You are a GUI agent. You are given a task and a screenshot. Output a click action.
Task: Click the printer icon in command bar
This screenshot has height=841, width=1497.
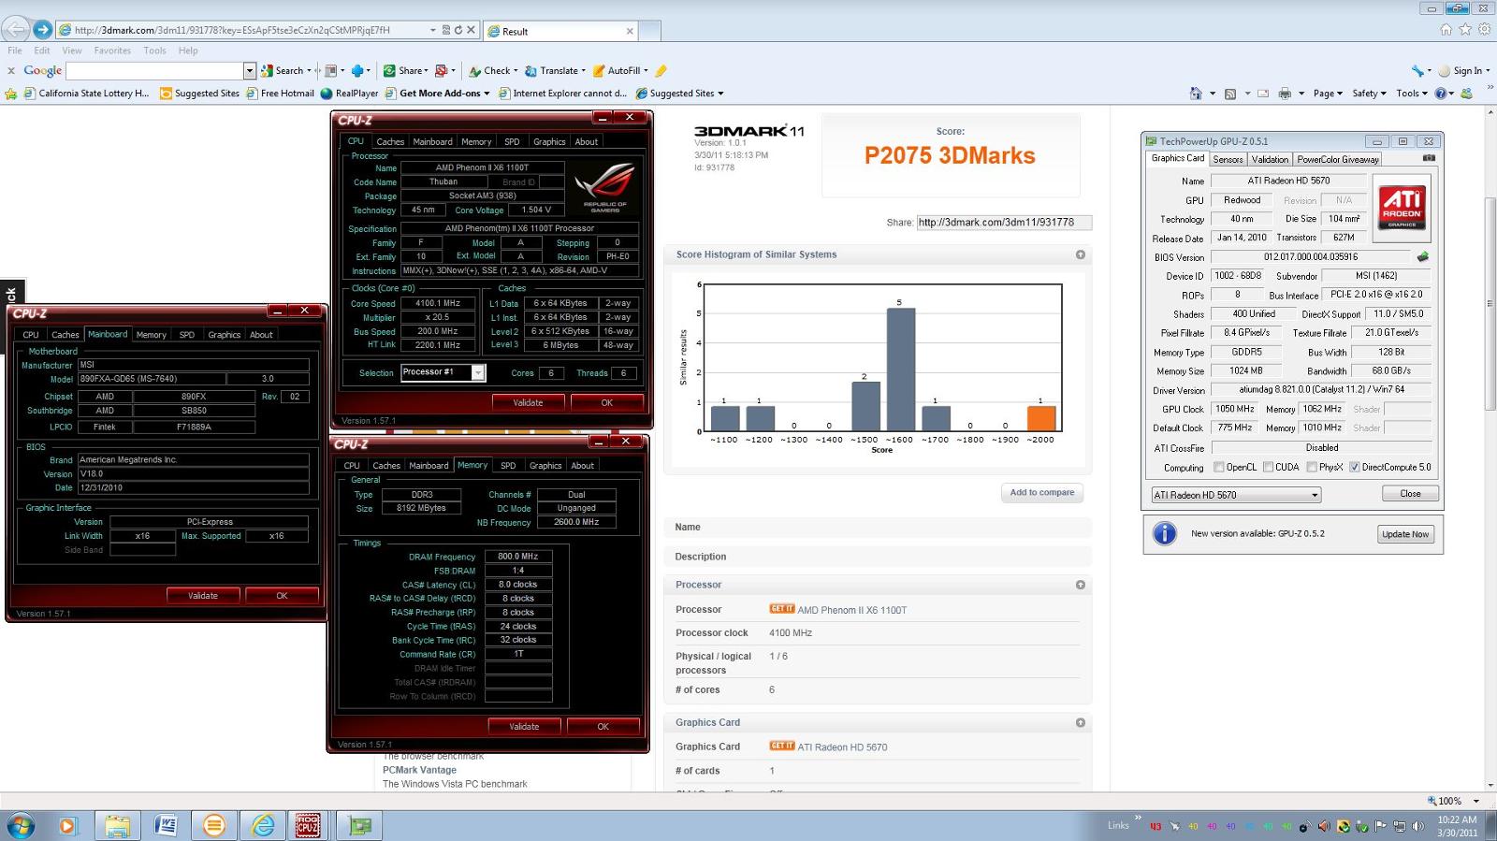1286,94
